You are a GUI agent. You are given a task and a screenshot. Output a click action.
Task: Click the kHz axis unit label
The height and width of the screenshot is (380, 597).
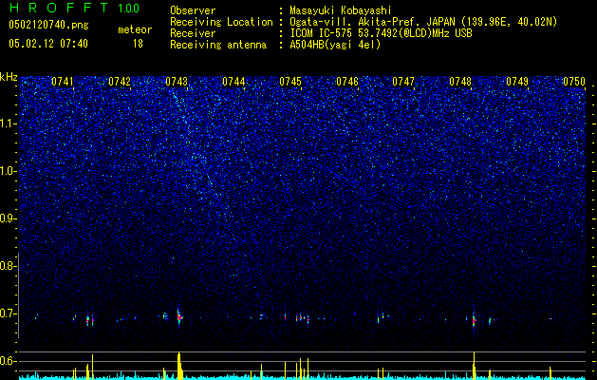click(9, 77)
